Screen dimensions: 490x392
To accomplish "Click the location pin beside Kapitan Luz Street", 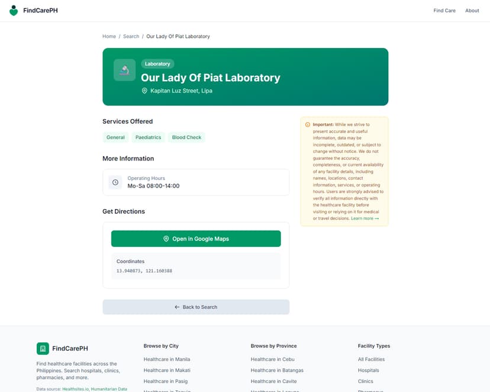I will [144, 91].
